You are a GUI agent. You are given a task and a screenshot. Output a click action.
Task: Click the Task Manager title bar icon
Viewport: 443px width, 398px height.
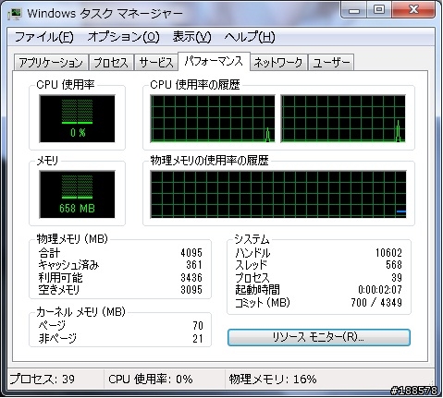(15, 13)
